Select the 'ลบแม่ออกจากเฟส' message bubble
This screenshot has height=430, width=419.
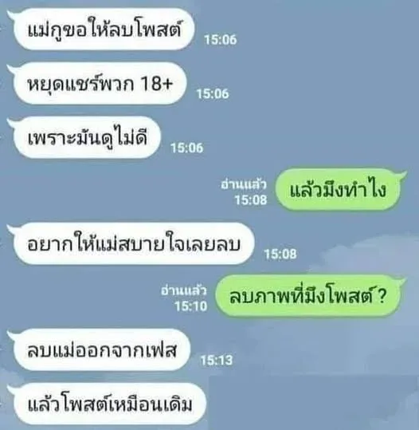click(x=100, y=350)
